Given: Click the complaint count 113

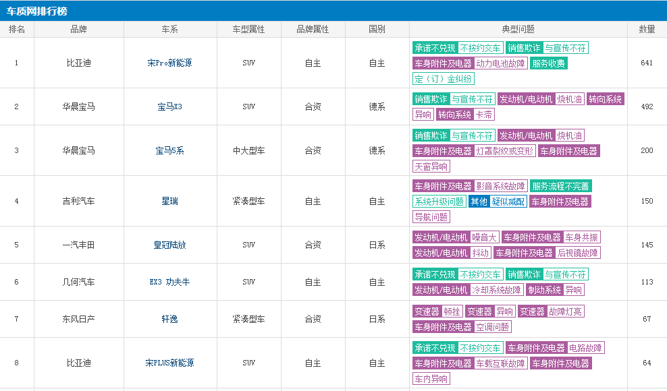Looking at the screenshot, I should tap(647, 282).
